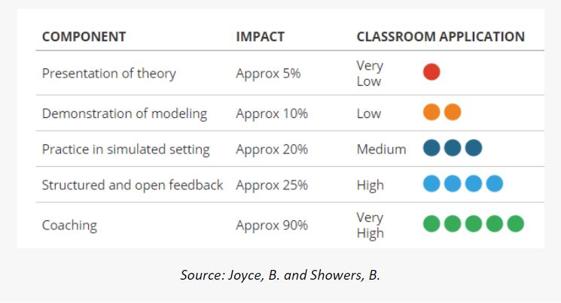Click the leftmost orange dot in Low row
561x303 pixels.
(431, 113)
